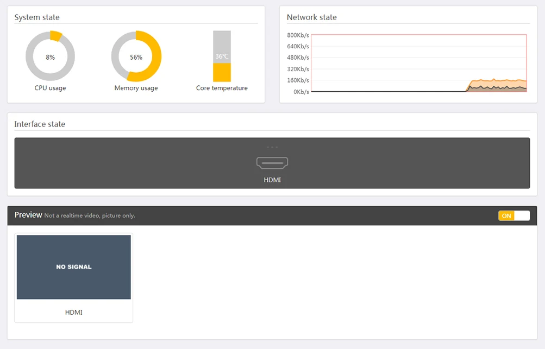545x349 pixels.
Task: Click the System state heading
Action: click(37, 17)
